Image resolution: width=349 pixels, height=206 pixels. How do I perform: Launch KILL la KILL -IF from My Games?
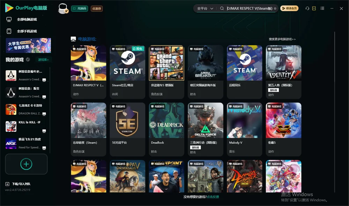tap(26, 127)
